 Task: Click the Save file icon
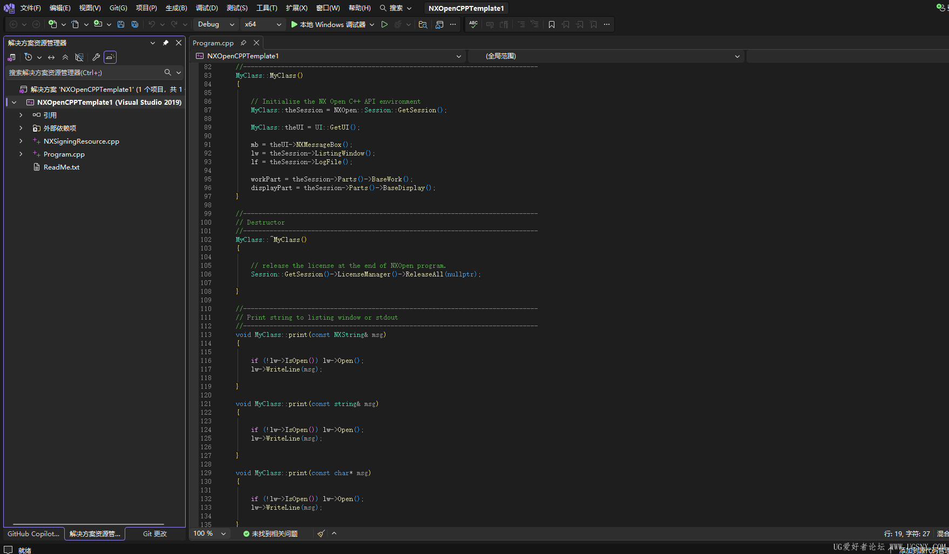121,24
